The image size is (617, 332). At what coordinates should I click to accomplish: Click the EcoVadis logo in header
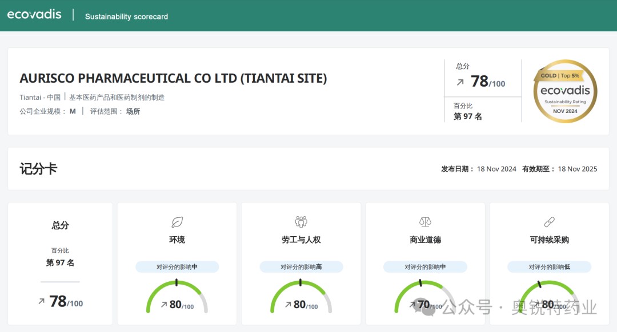(x=34, y=15)
